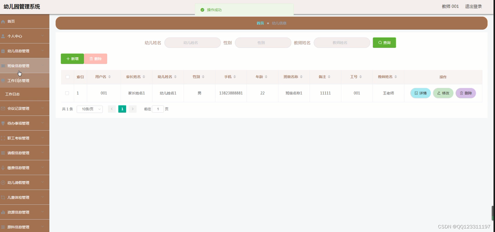
Task: Click 退出登录 in the top bar
Action: point(473,6)
